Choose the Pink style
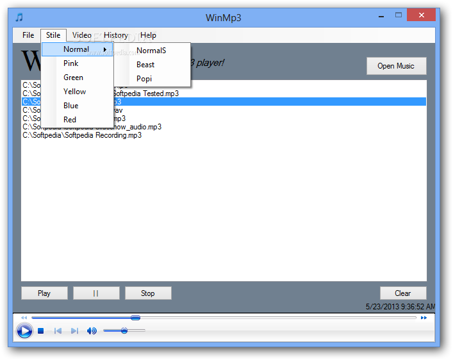Image resolution: width=453 pixels, height=360 pixels. tap(78, 63)
